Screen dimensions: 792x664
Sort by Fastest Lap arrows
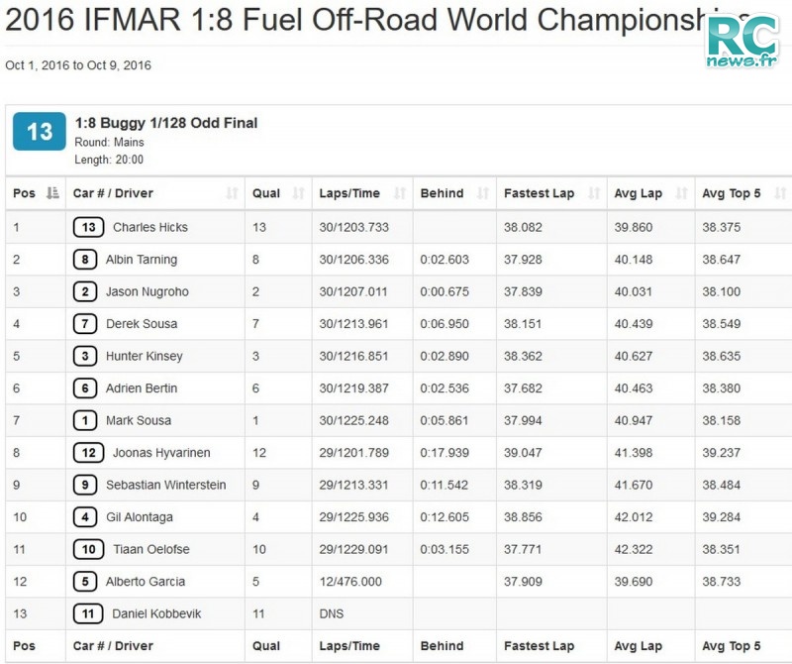point(593,193)
